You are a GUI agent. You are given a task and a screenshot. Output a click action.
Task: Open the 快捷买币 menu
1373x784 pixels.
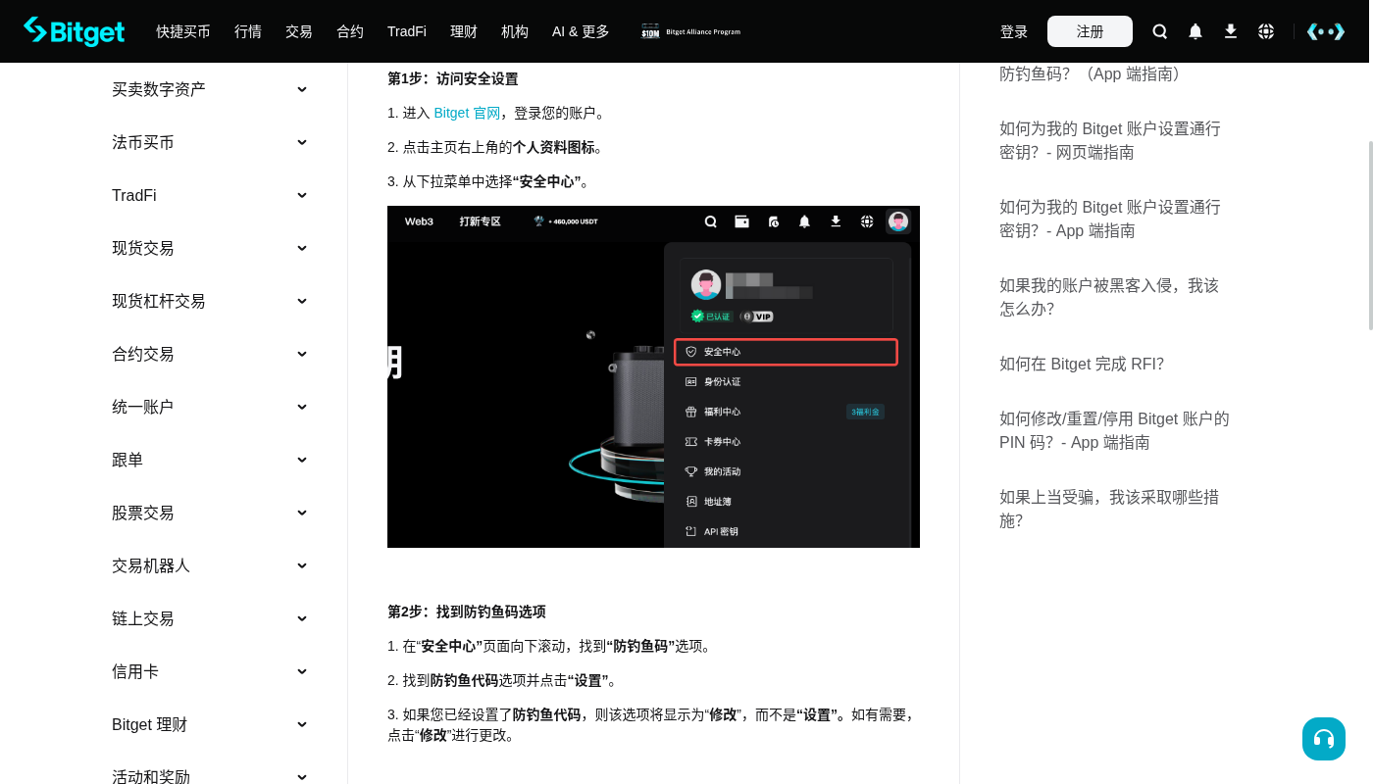click(183, 31)
